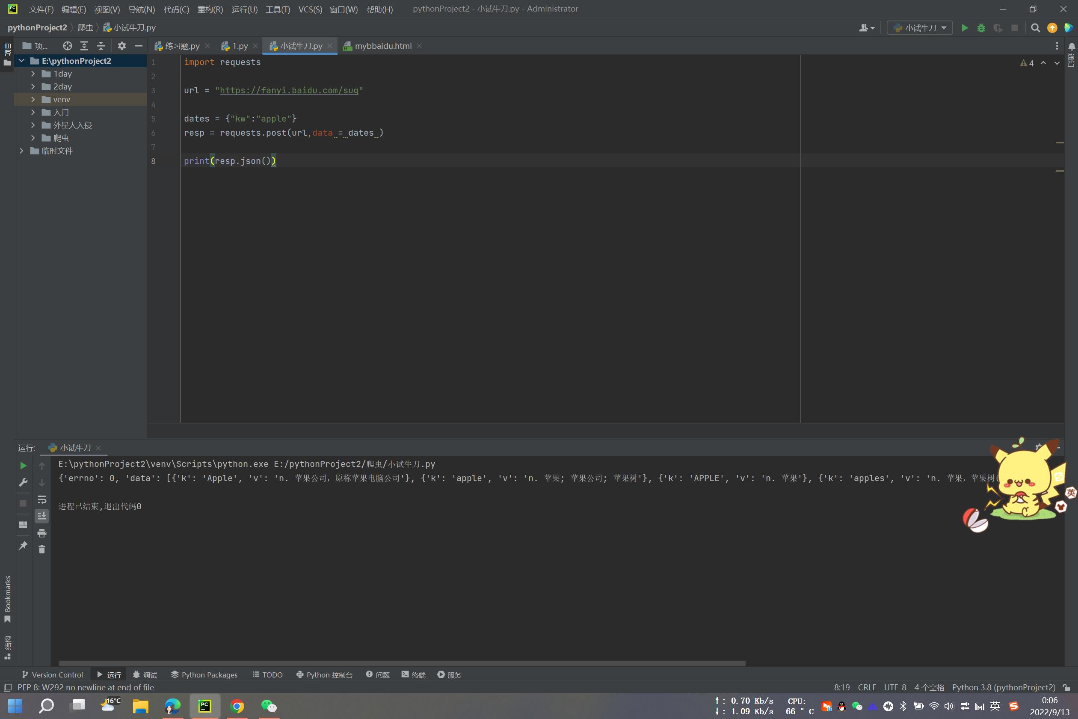Run the script with green Run button
Screen dimensions: 1078x719
click(x=964, y=28)
